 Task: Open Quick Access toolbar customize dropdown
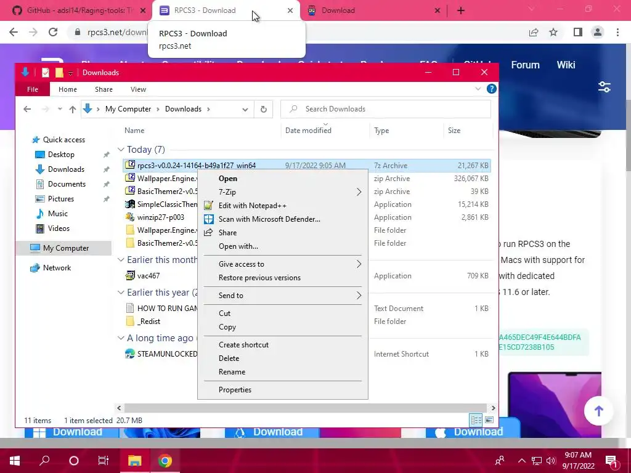click(x=70, y=73)
